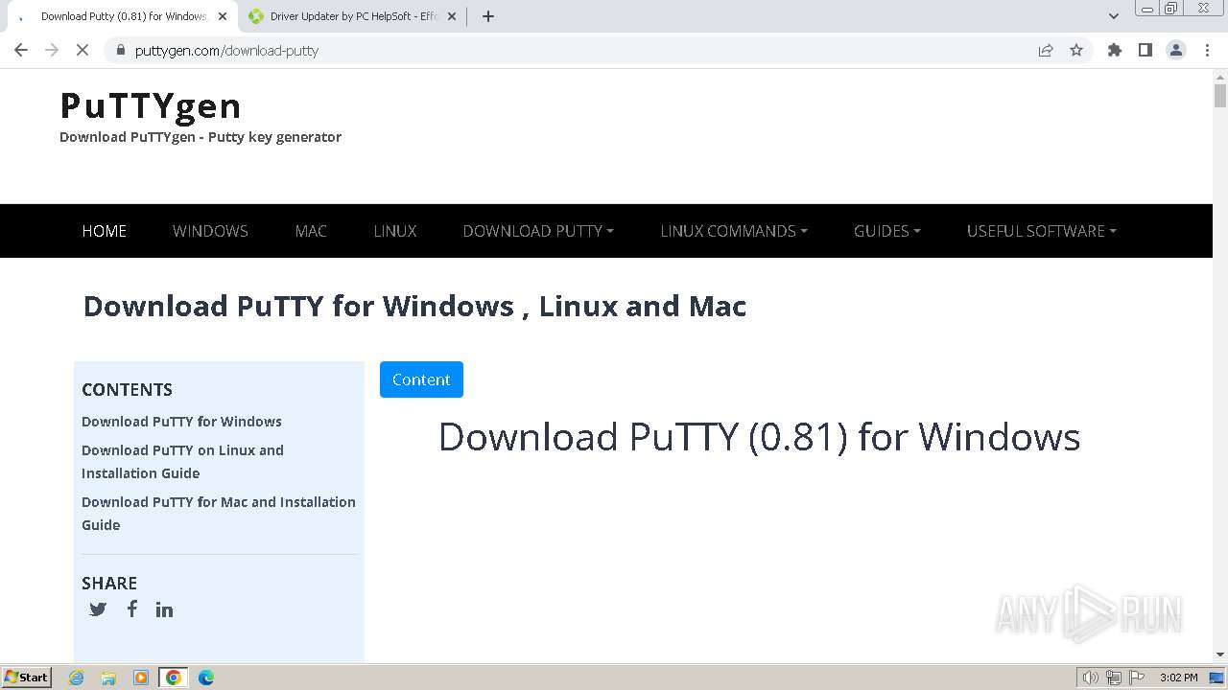
Task: Share on Twitter icon
Action: tap(98, 609)
